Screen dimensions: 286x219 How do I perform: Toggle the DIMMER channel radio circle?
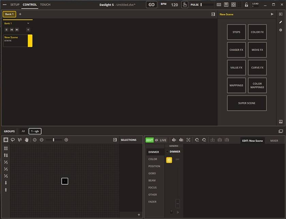click(x=167, y=152)
